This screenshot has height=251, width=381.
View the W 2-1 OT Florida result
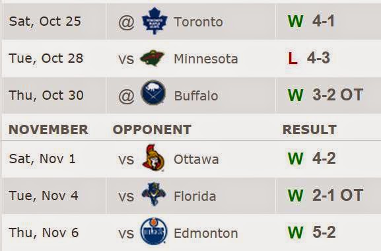(326, 195)
